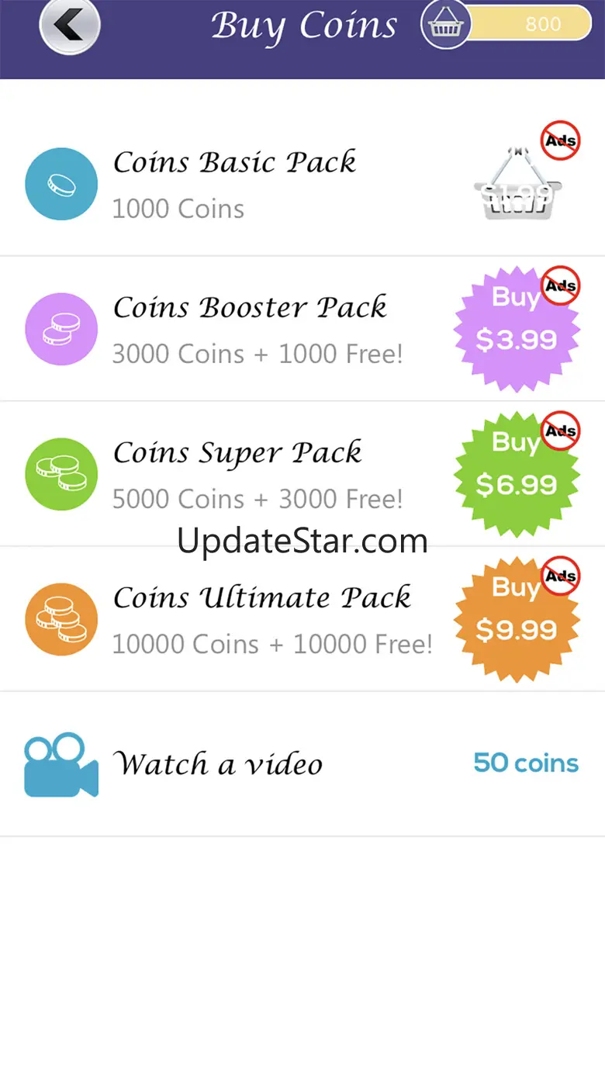The height and width of the screenshot is (1076, 605).
Task: Click the purple two-coin Booster icon
Action: [x=61, y=329]
